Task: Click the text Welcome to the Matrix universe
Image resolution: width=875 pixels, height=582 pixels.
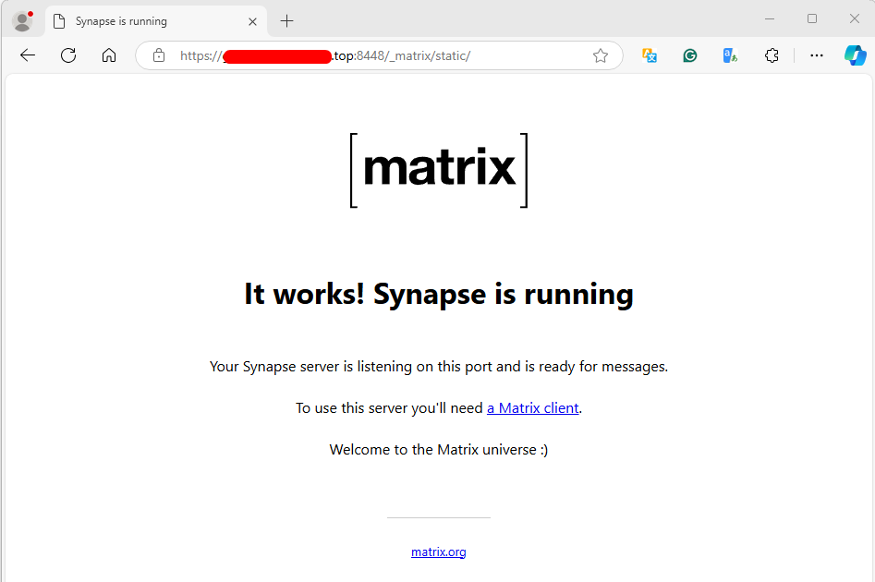Action: pyautogui.click(x=439, y=450)
